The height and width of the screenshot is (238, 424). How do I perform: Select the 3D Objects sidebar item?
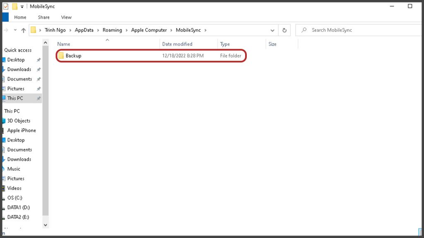[19, 121]
